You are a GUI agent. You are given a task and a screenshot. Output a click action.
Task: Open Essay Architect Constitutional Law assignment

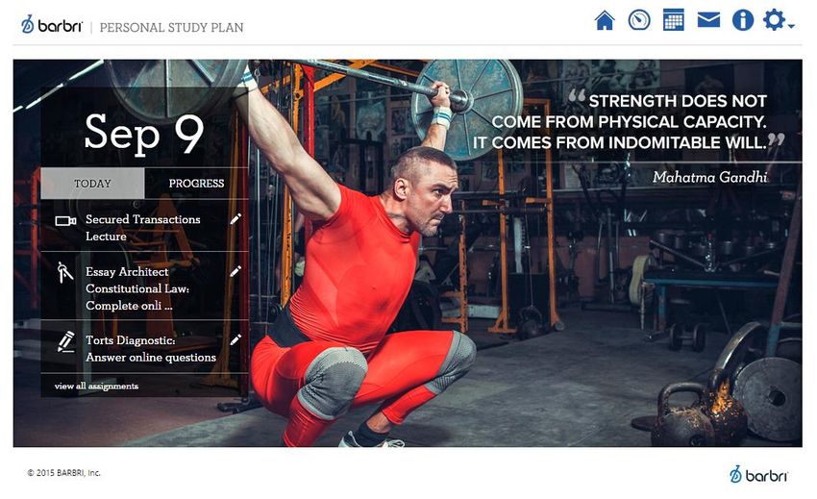137,288
